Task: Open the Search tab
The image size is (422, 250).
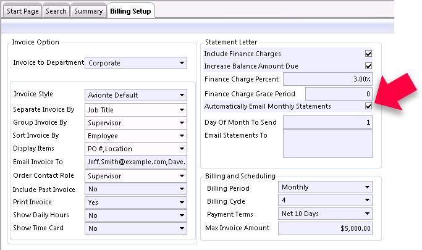Action: [56, 11]
